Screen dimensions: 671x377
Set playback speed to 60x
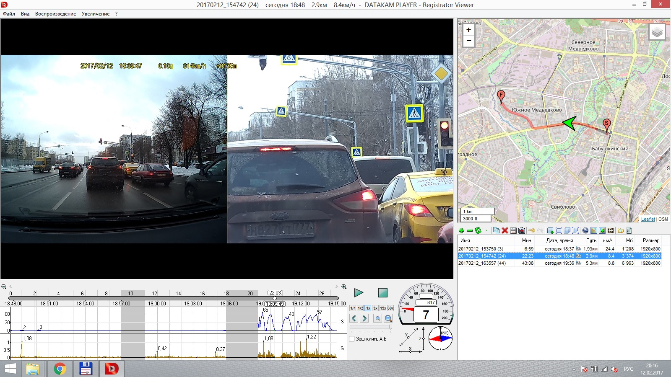[x=390, y=308]
